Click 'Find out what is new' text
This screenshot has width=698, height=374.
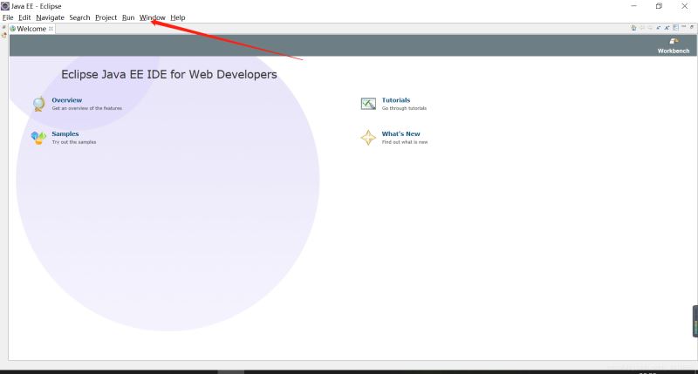click(405, 142)
